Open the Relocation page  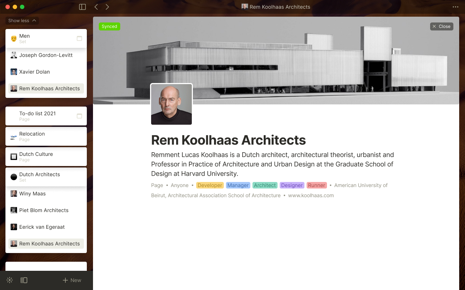(x=46, y=136)
